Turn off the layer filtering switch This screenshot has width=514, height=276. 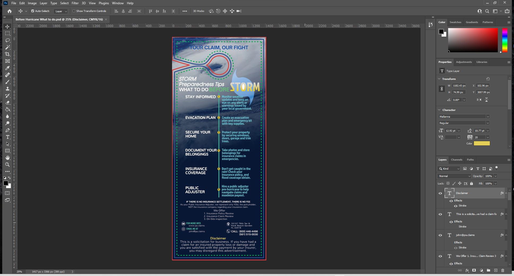click(496, 168)
